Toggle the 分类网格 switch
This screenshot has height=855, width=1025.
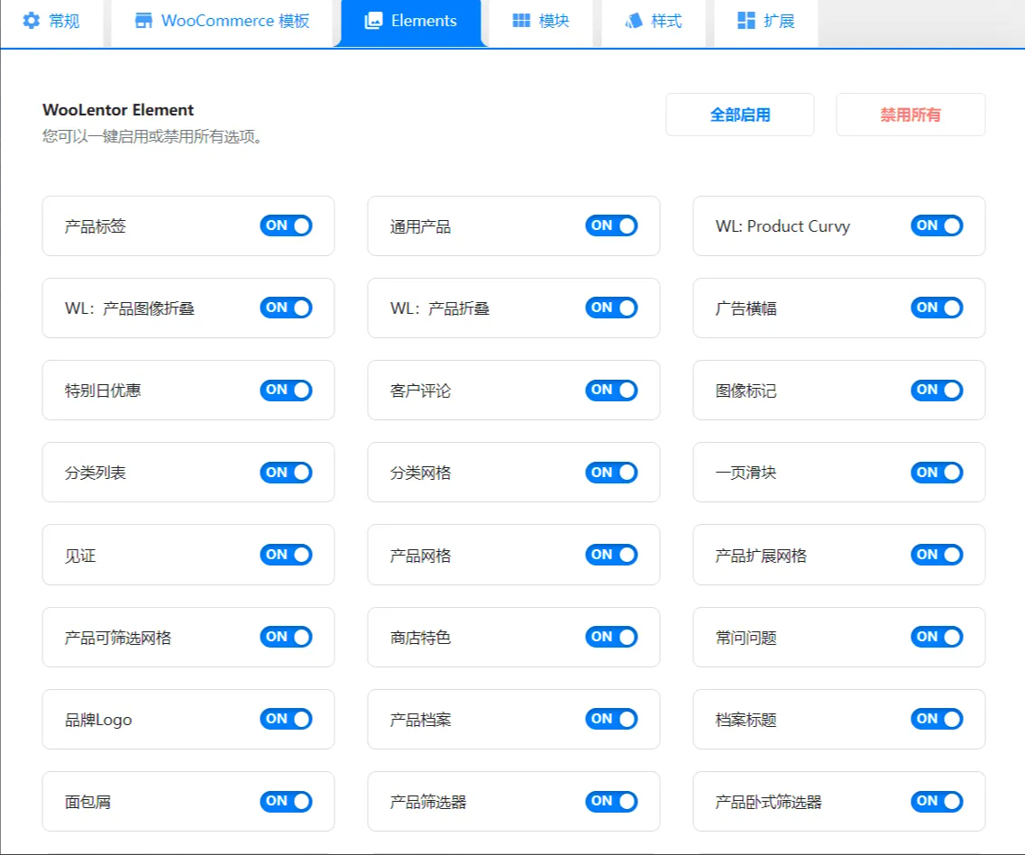[x=611, y=473]
